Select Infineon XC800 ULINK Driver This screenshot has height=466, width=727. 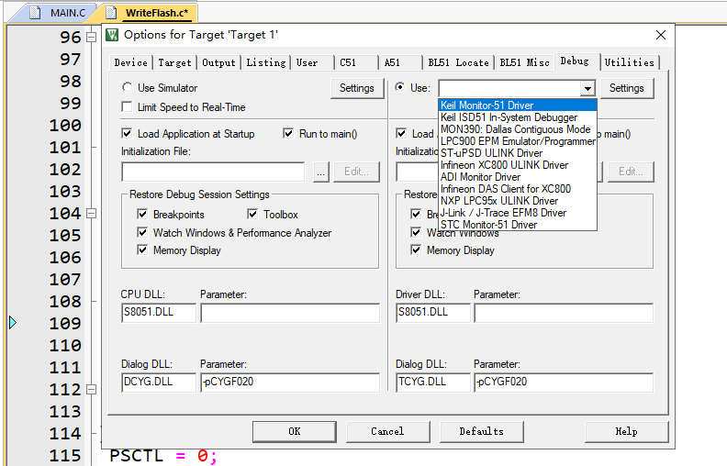518,165
